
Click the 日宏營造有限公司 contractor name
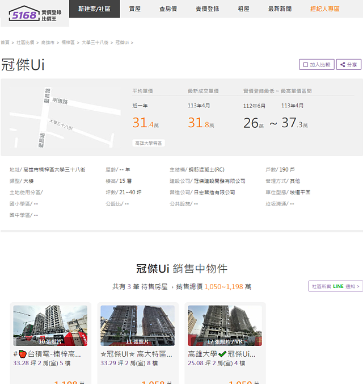pos(214,193)
